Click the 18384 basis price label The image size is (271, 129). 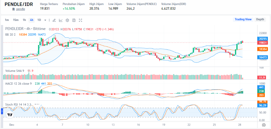click(x=263, y=49)
